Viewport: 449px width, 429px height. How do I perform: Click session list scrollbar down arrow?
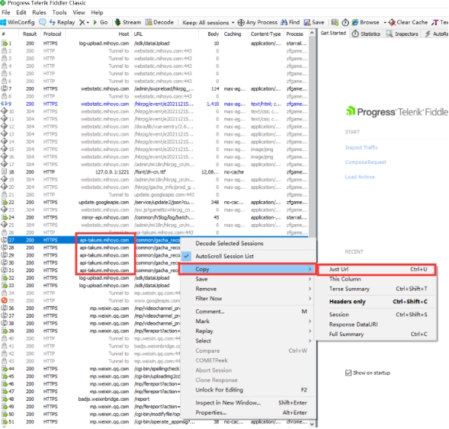[312, 424]
